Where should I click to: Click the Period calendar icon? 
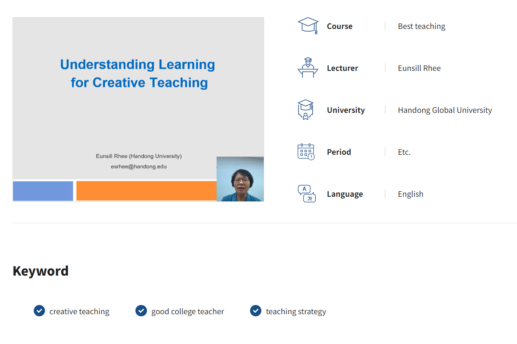[306, 151]
